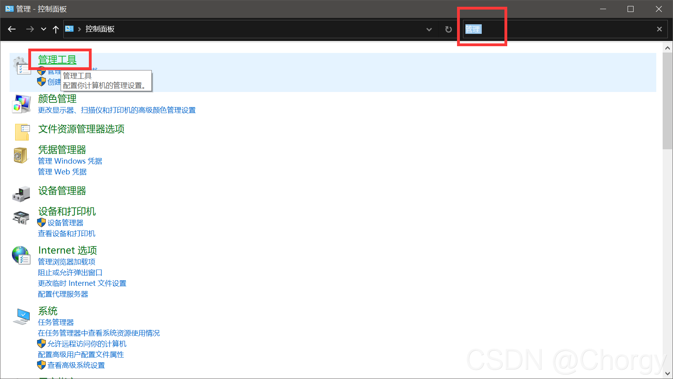Go up one level with the up arrow
The image size is (673, 379).
(x=56, y=29)
